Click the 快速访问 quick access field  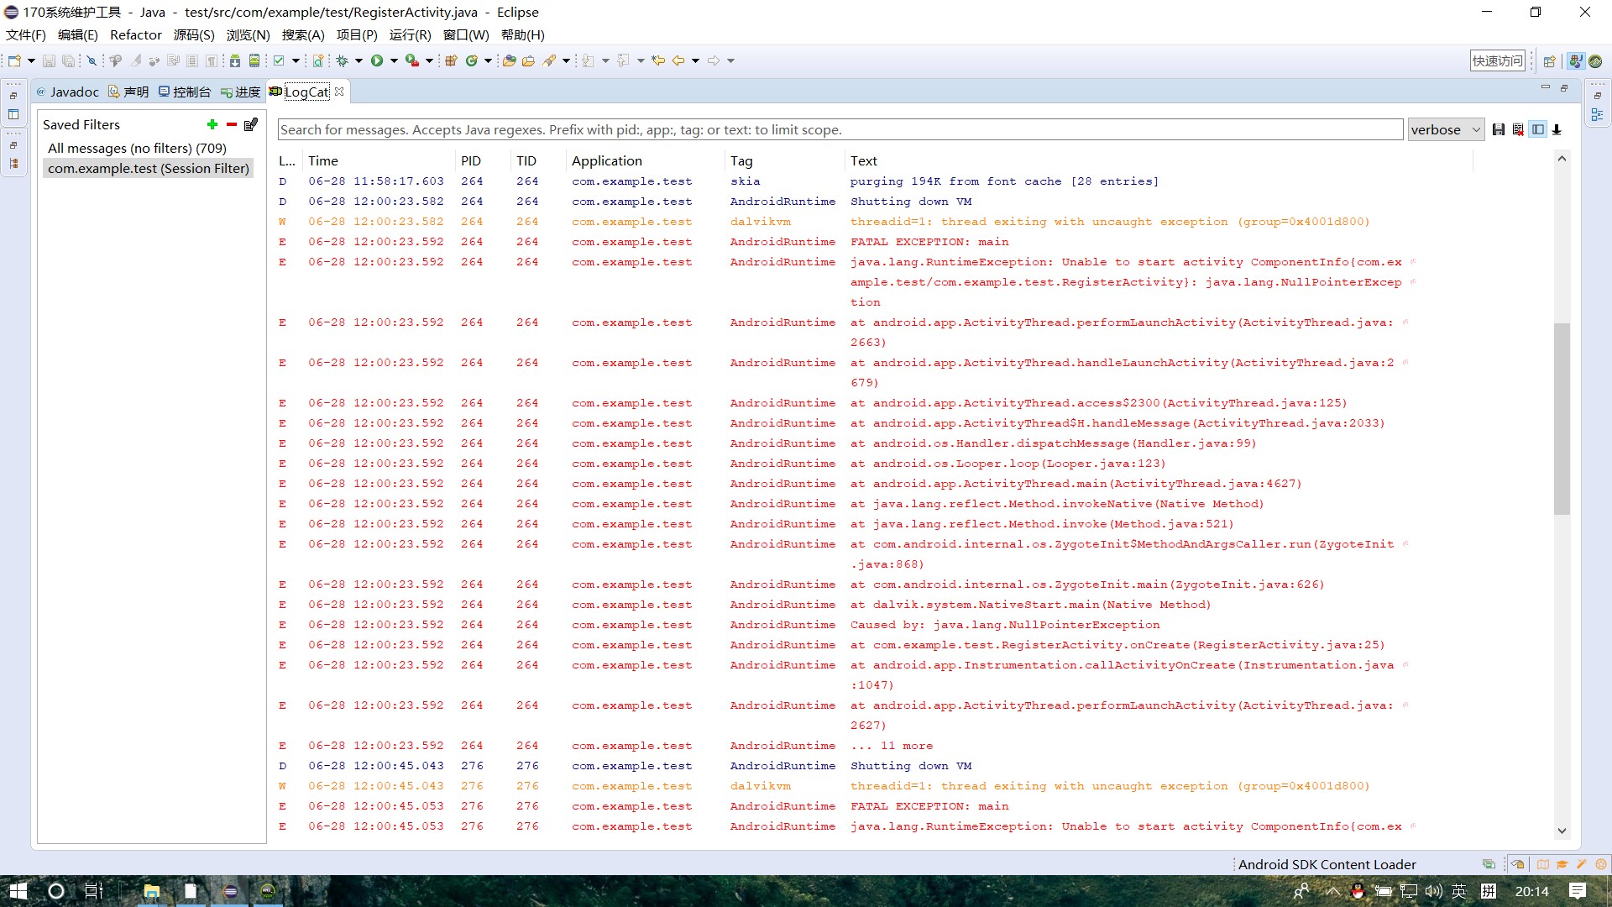point(1497,60)
